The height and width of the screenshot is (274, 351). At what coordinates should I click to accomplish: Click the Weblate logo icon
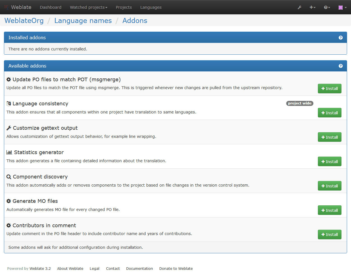coord(7,7)
